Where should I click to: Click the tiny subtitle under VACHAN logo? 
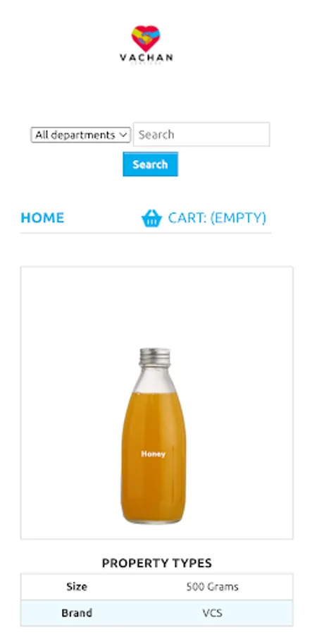click(146, 64)
